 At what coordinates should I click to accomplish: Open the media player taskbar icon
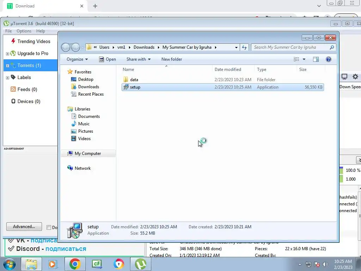[x=52, y=264]
